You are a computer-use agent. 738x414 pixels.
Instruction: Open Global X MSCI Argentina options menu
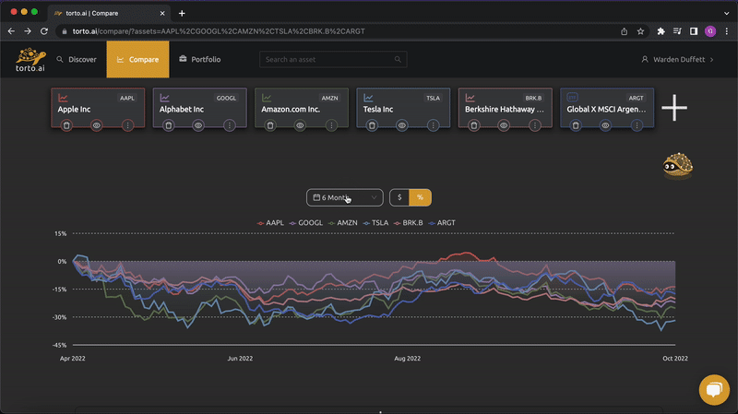tap(637, 125)
